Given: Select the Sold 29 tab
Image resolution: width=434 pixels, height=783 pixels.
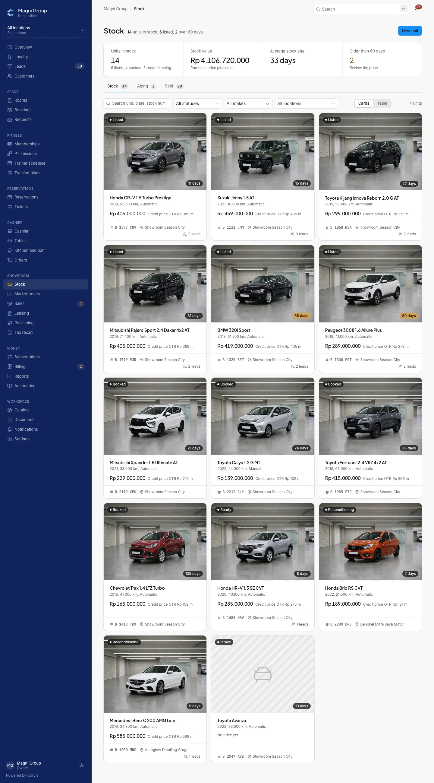Looking at the screenshot, I should (x=174, y=86).
